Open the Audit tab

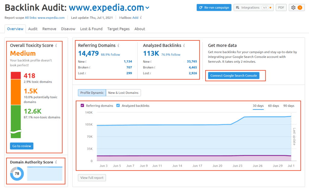tap(33, 29)
